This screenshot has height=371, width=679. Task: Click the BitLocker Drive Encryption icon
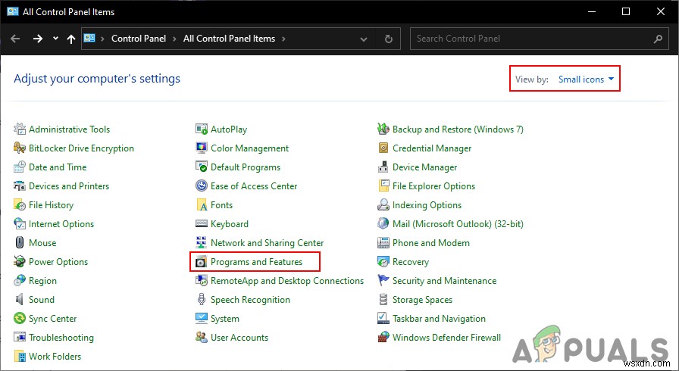[20, 148]
